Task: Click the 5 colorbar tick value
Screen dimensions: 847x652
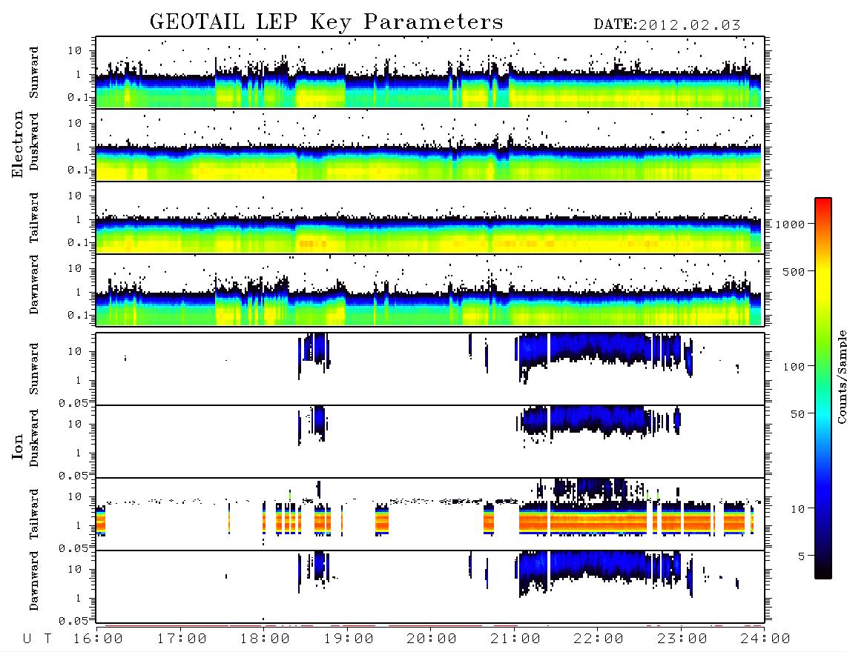Action: point(802,556)
